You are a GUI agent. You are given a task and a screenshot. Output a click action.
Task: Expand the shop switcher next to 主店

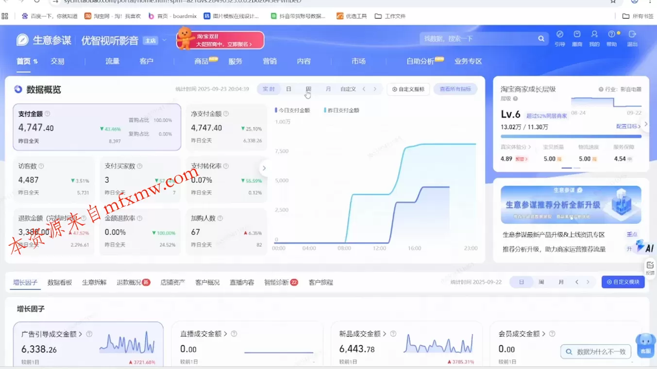[164, 40]
